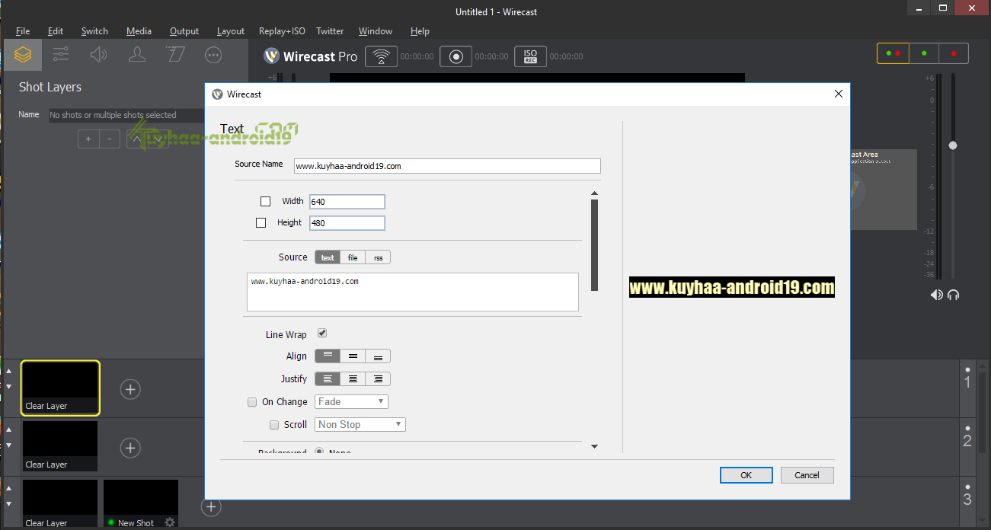Move layer 2 up with arrow

(x=9, y=429)
